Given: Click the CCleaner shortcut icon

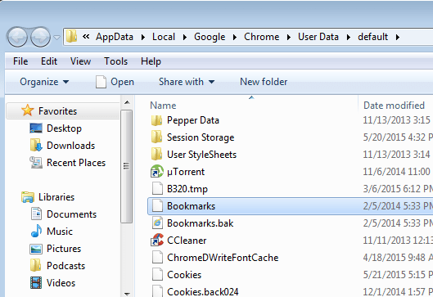Looking at the screenshot, I should click(x=157, y=240).
